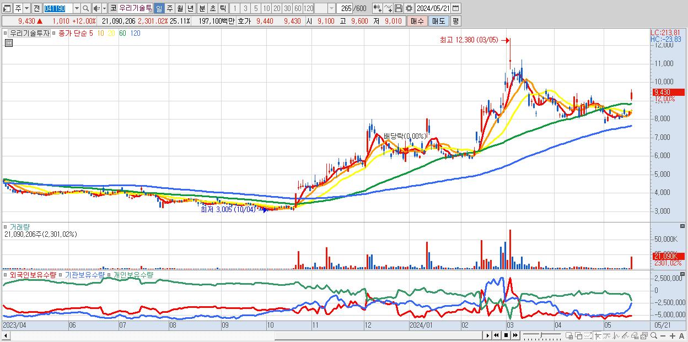This screenshot has height=342, width=688.
Task: Click the 120 interval button
Action: tap(309, 8)
